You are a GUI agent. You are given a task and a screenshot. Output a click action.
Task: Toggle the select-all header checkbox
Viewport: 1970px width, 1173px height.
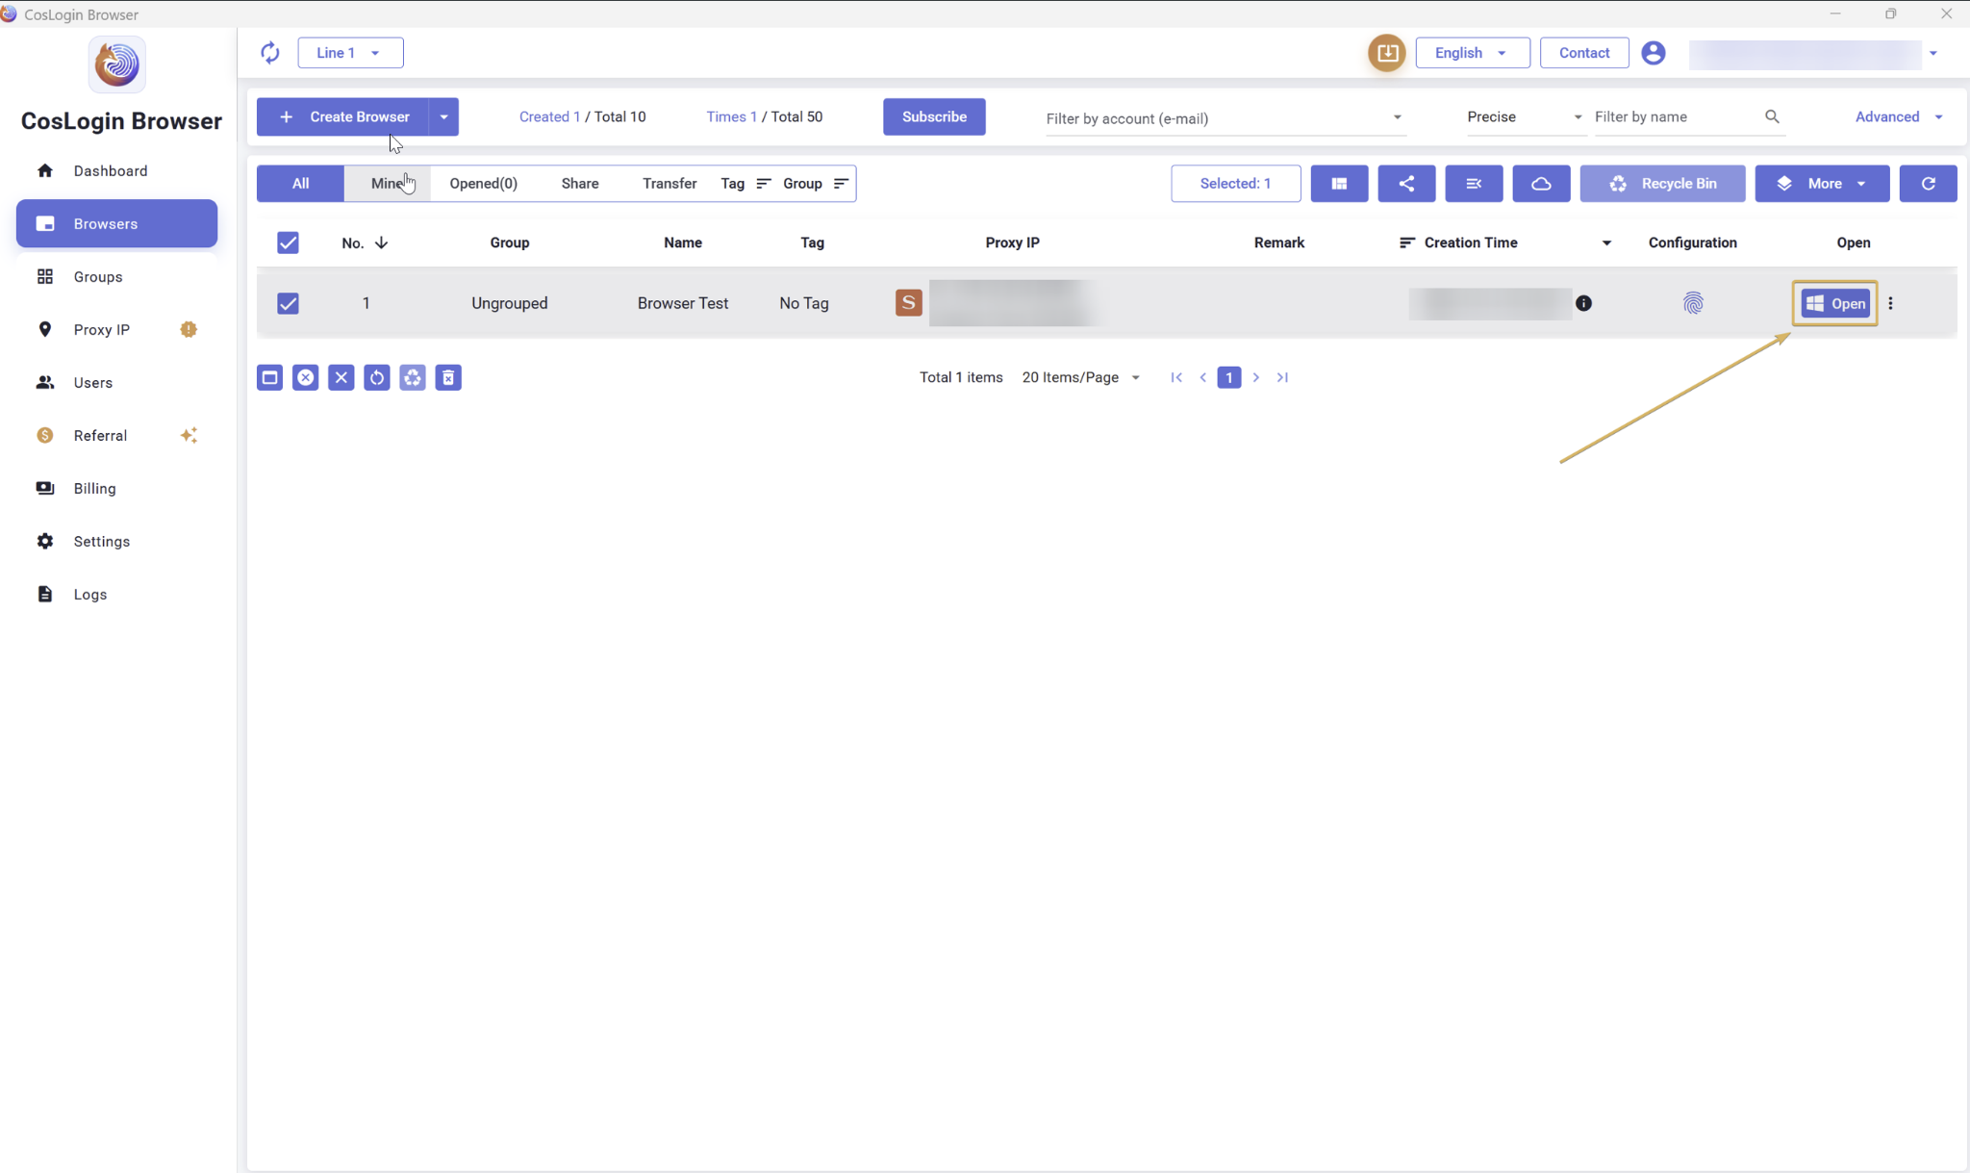288,242
